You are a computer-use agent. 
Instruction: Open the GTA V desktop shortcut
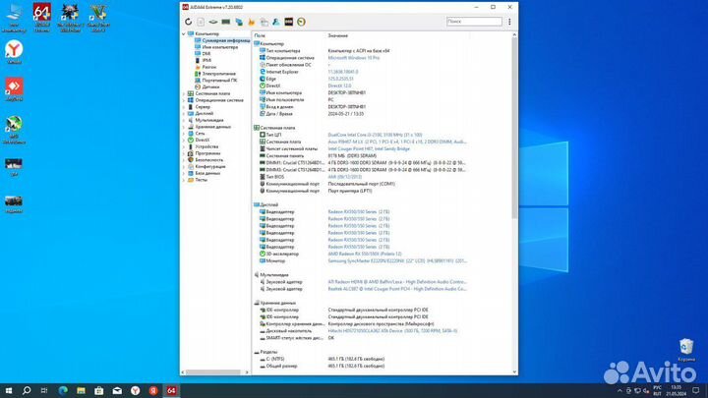coord(98,17)
